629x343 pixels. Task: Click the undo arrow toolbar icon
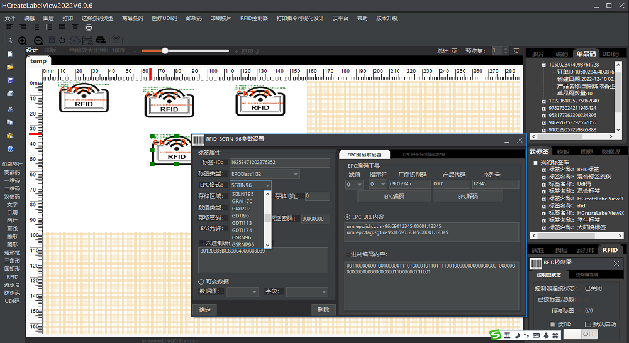[63, 40]
